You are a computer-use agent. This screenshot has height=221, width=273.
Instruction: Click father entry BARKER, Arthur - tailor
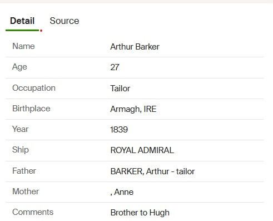point(152,171)
